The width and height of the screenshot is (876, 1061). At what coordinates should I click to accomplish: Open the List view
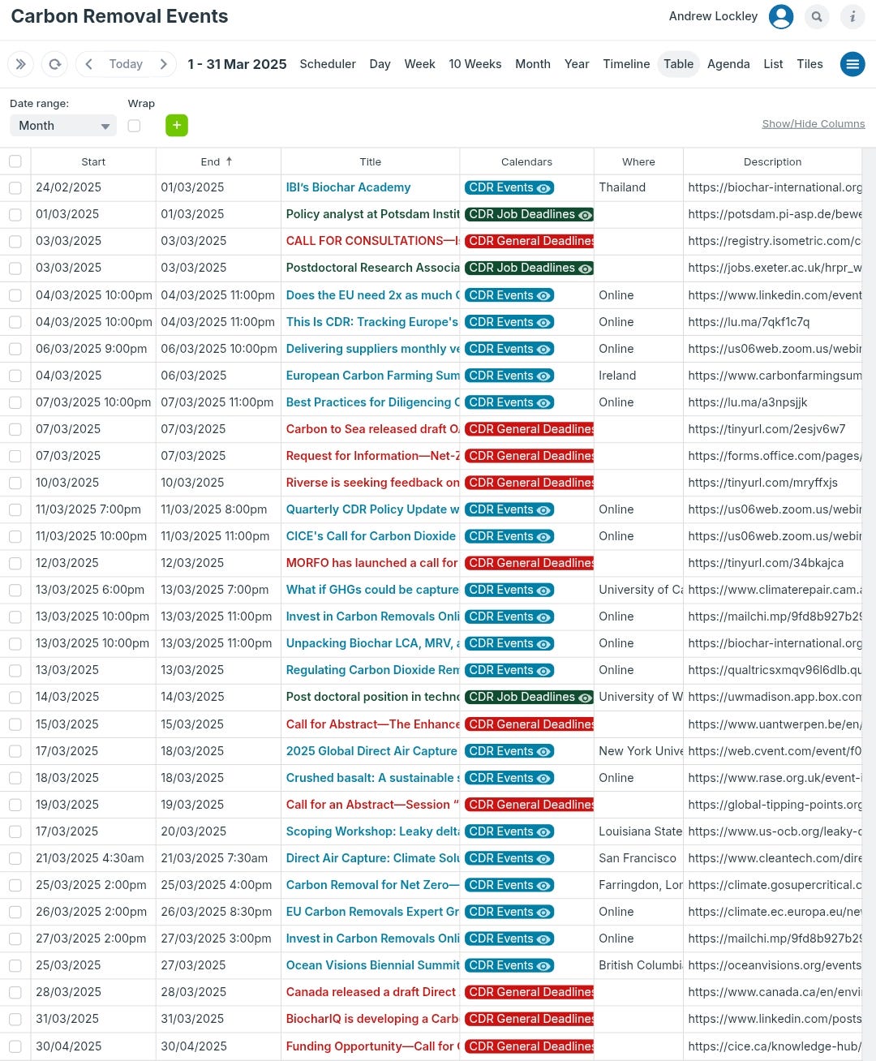pyautogui.click(x=773, y=64)
